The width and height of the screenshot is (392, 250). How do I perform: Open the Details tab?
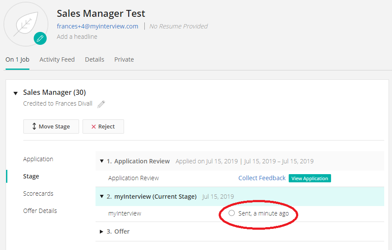point(94,59)
